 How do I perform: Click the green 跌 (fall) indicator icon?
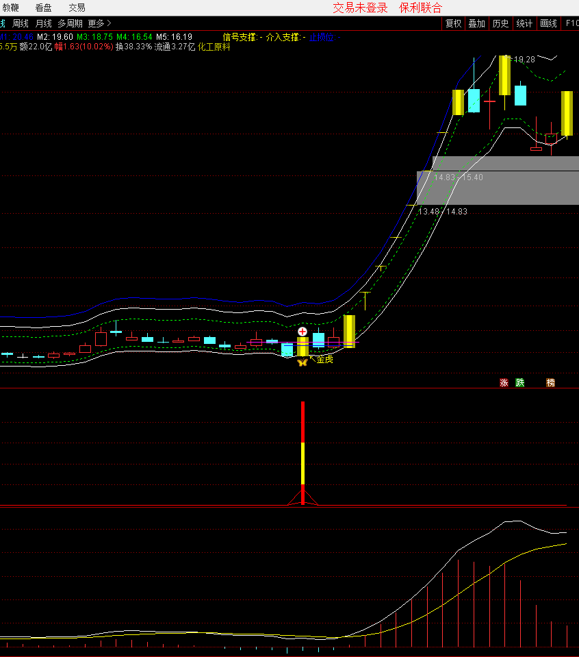point(520,383)
